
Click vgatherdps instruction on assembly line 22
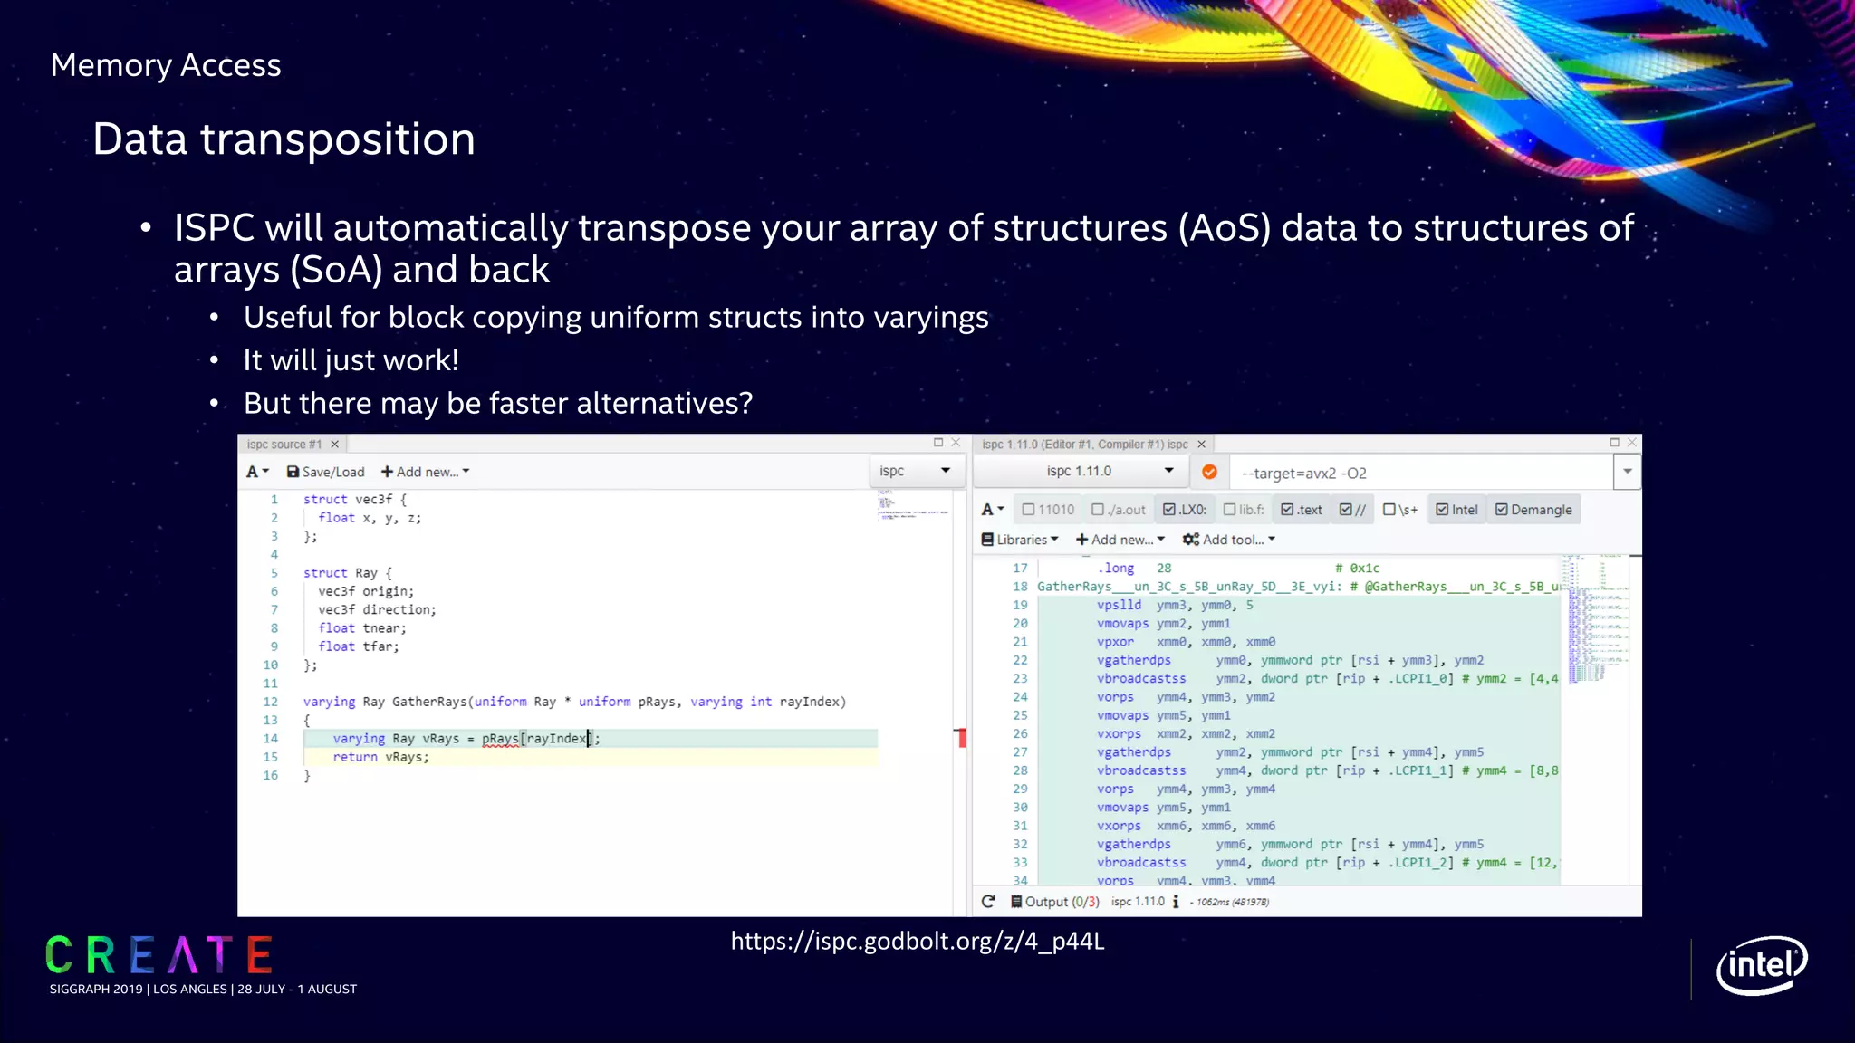pos(1134,660)
